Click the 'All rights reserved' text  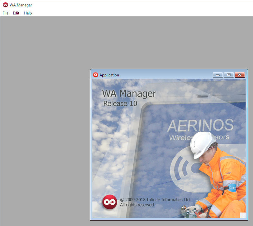point(137,205)
